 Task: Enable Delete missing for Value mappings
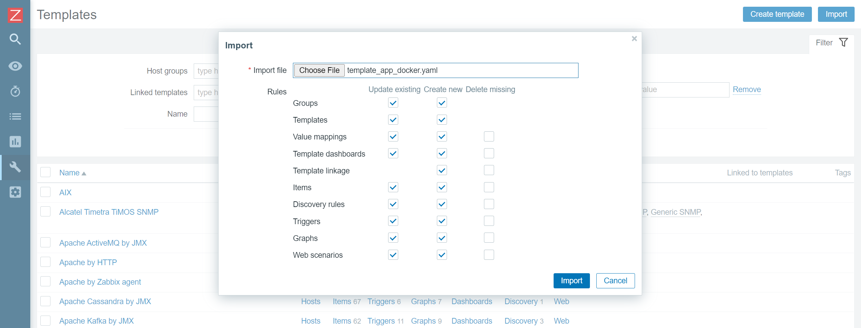pos(489,136)
